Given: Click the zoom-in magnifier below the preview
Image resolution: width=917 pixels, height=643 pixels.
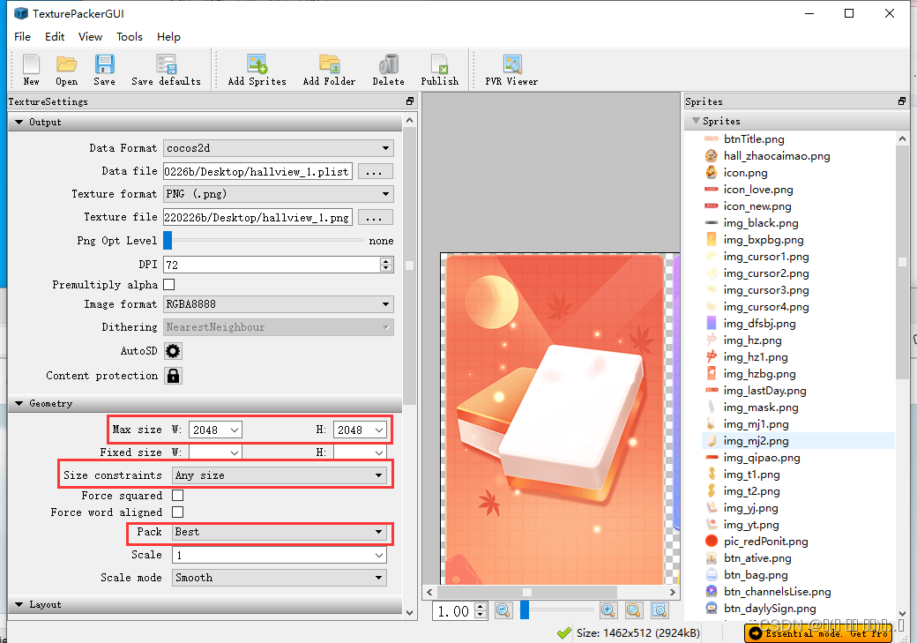Looking at the screenshot, I should (608, 609).
